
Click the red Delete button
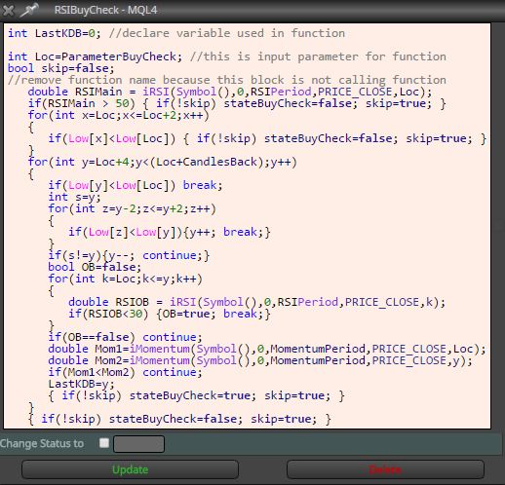click(x=385, y=469)
